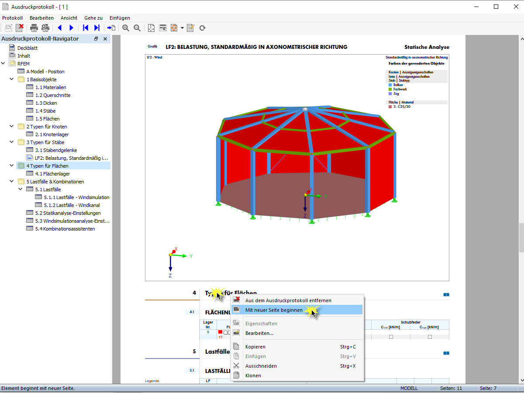The image size is (524, 393).
Task: Open the Bearbeiten menu
Action: (x=41, y=18)
